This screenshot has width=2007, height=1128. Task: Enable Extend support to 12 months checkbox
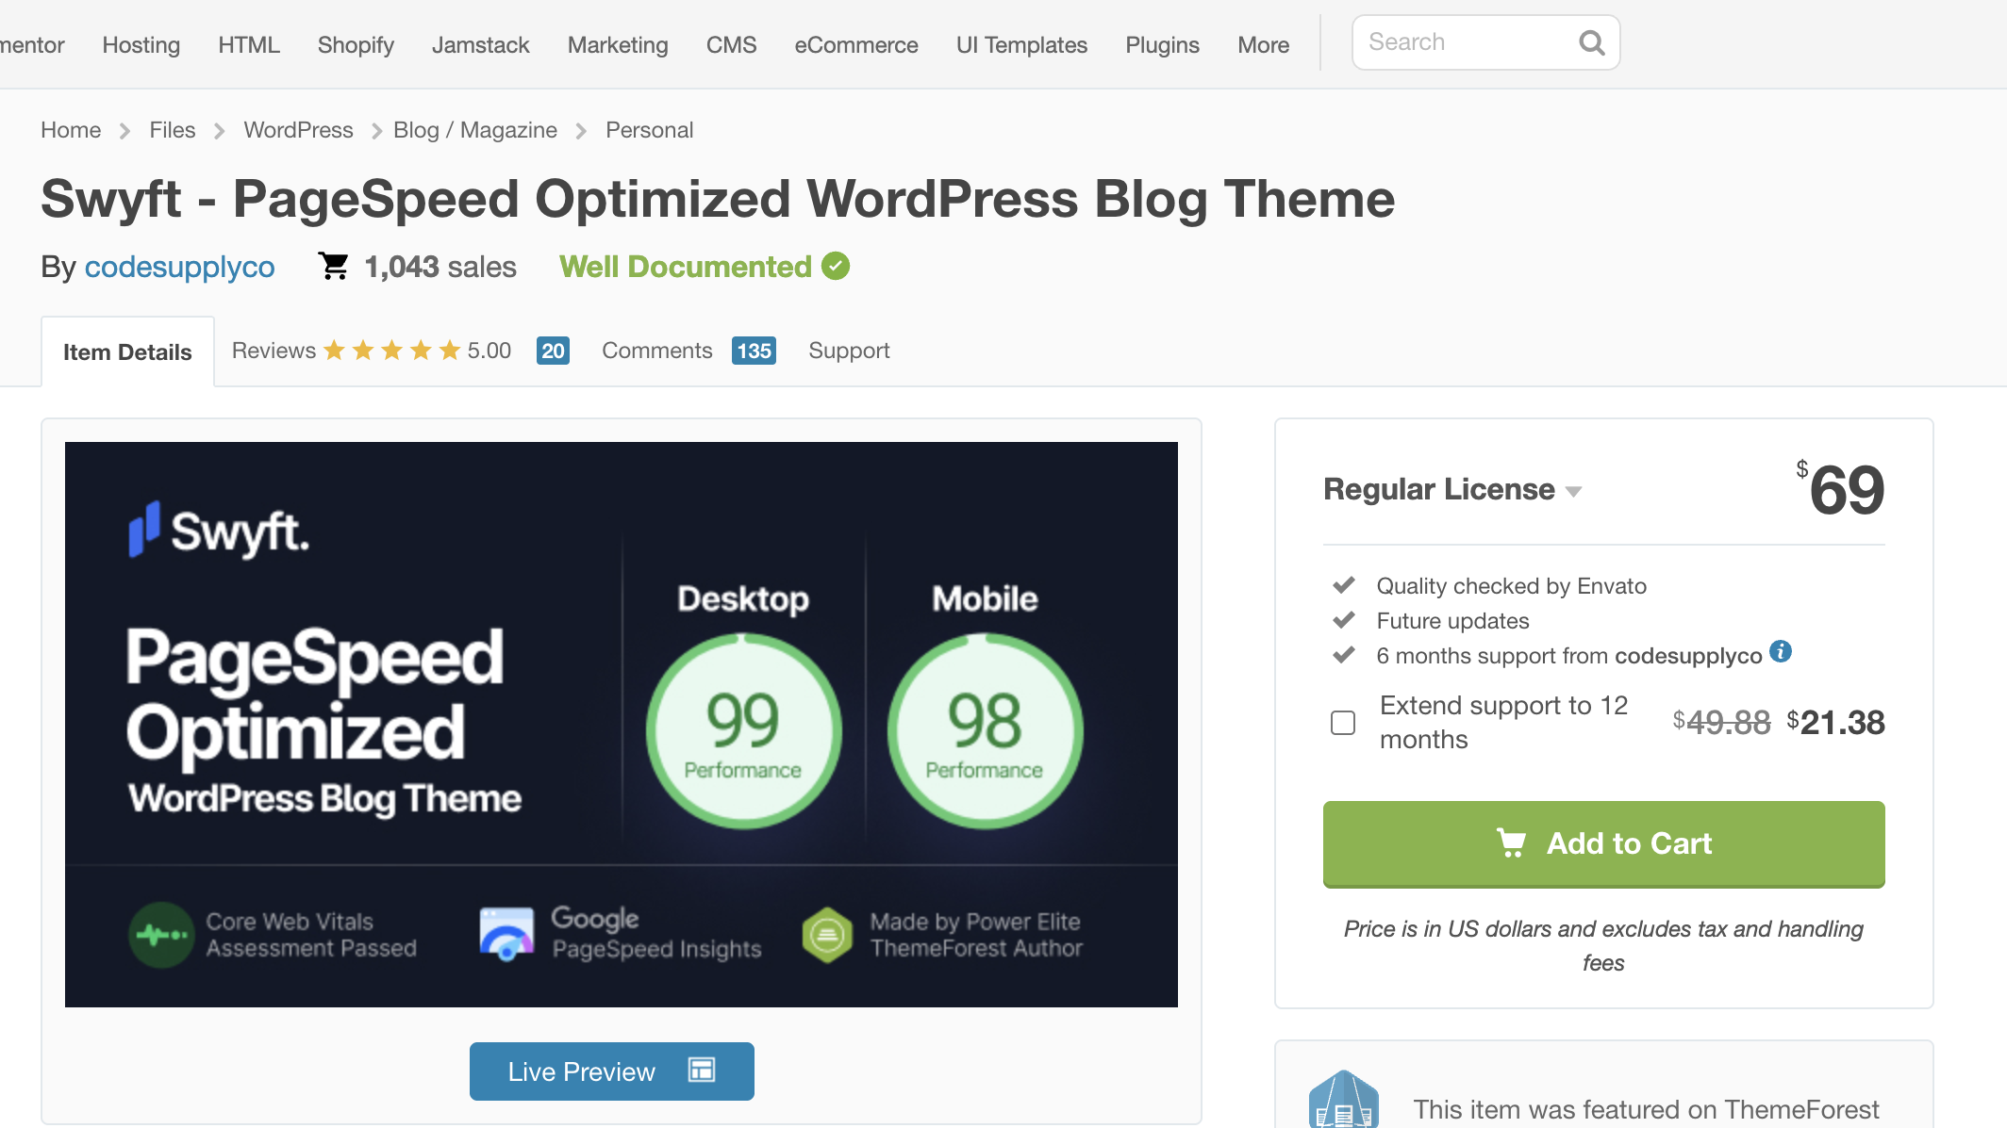click(1343, 723)
